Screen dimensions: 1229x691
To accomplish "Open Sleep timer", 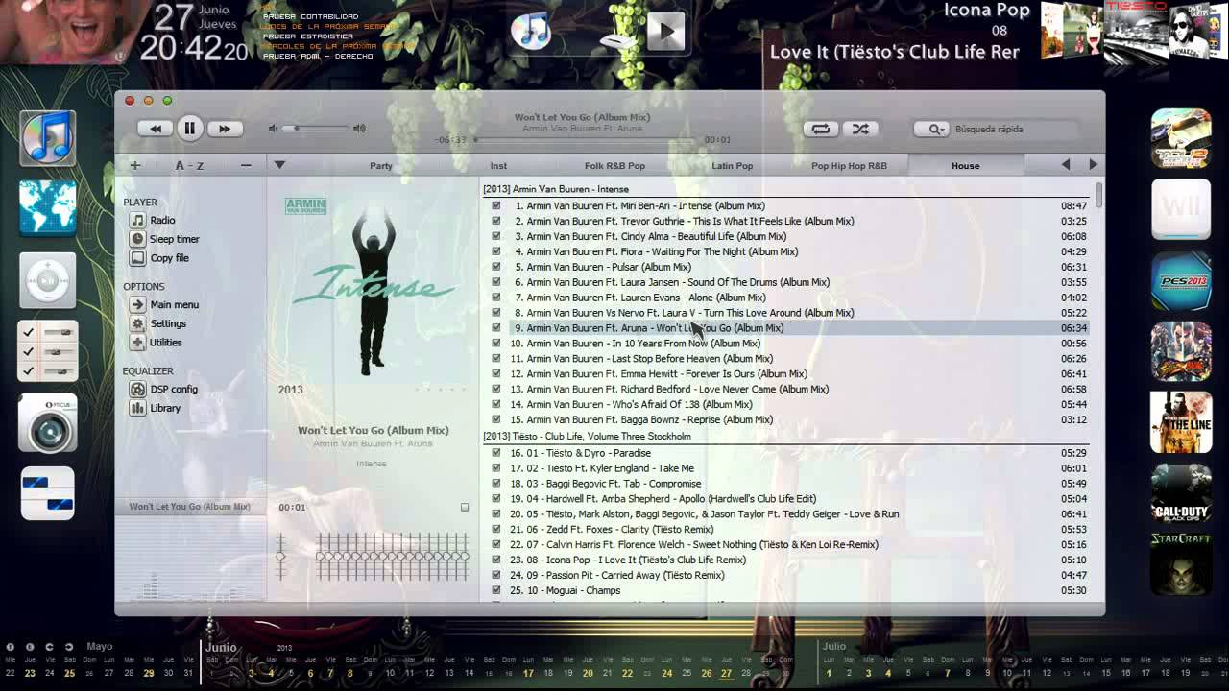I will pos(165,239).
